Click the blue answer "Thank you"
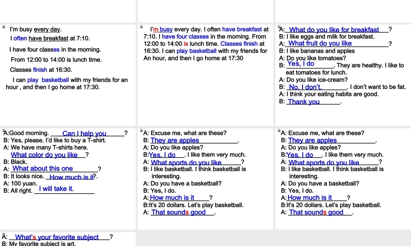Viewport: 411px width, 246px height. click(x=304, y=102)
